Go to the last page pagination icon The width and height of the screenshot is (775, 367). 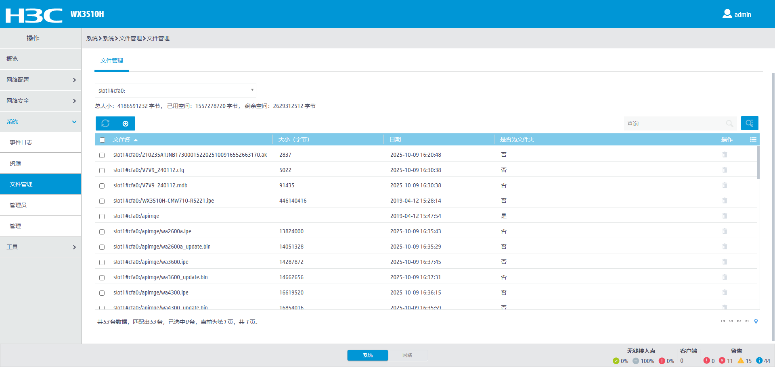click(747, 321)
